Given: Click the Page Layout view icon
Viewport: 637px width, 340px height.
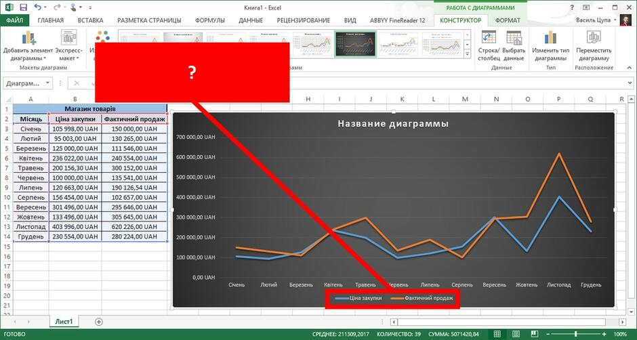Looking at the screenshot, I should tap(515, 334).
